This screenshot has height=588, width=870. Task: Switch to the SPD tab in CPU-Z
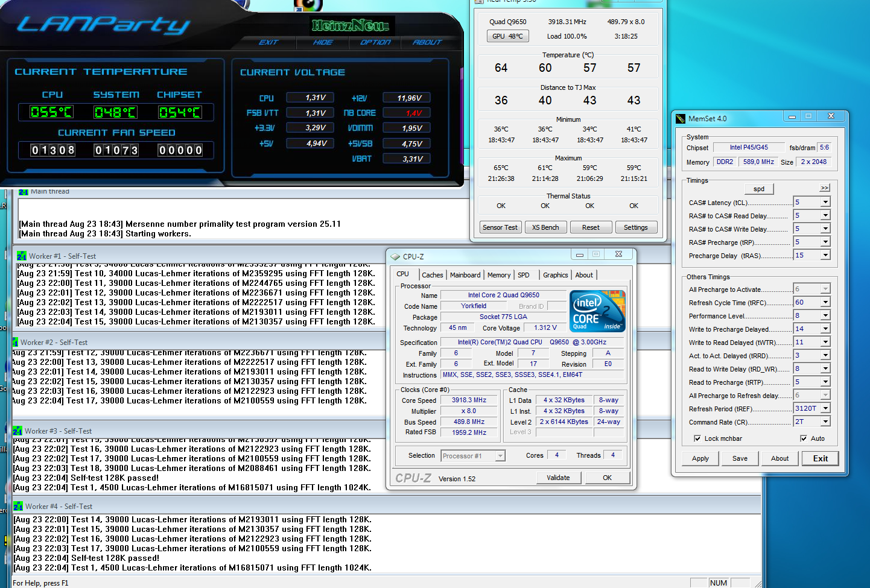tap(524, 275)
